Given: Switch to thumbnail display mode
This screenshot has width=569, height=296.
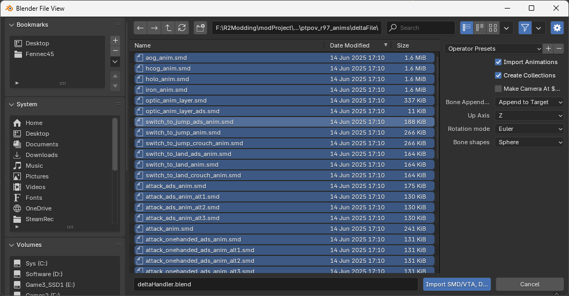Looking at the screenshot, I should 493,28.
